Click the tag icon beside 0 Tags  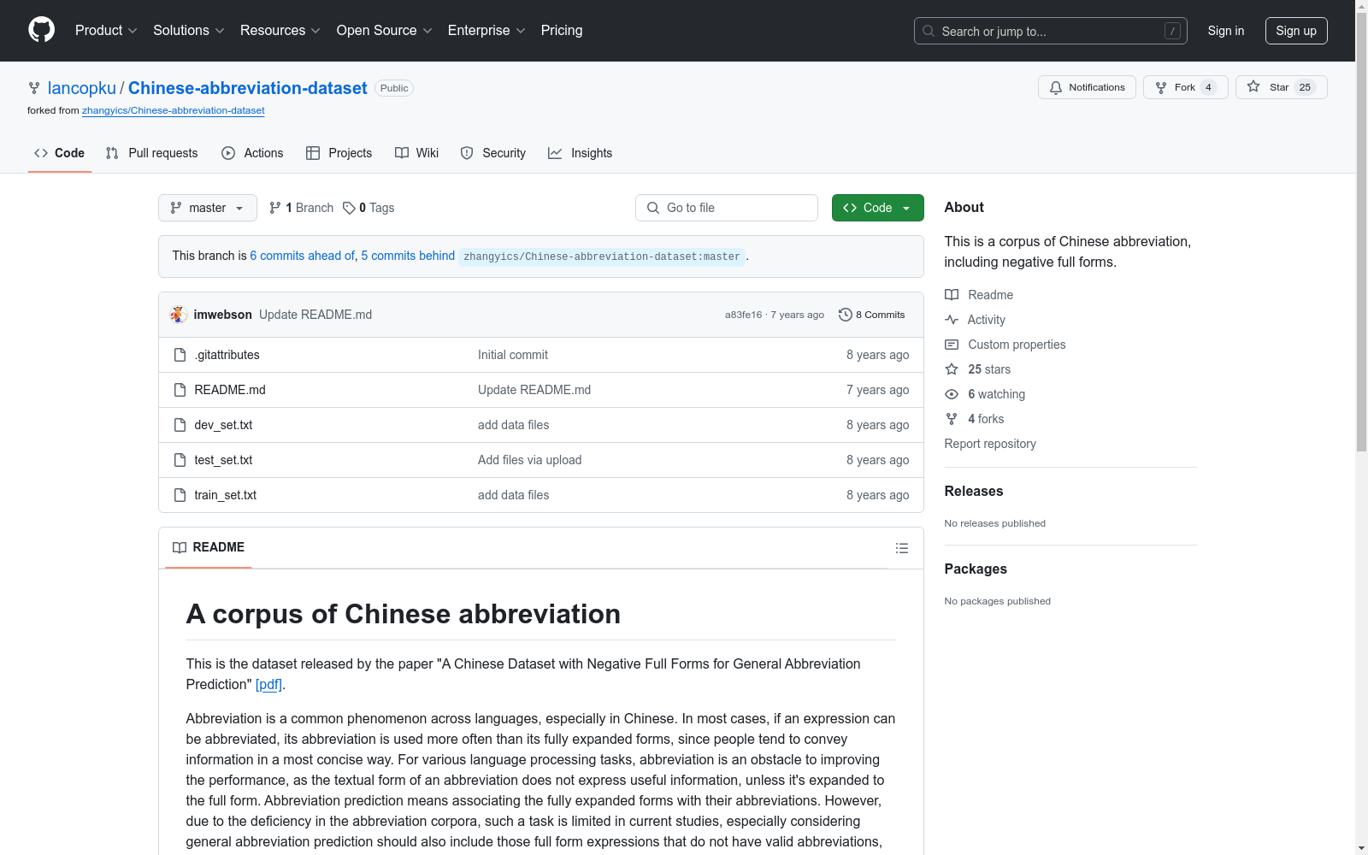[x=349, y=208]
